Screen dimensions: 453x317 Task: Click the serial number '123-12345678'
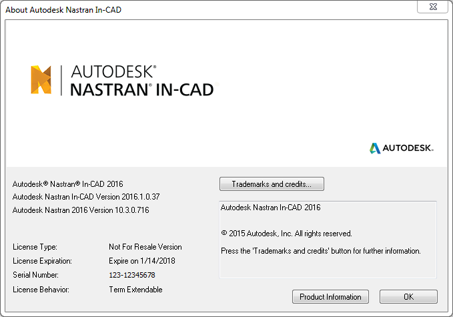132,275
